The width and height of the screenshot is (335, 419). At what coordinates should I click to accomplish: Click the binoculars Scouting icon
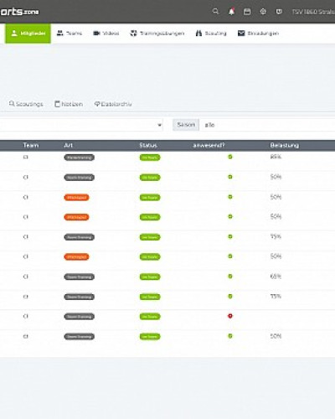[198, 34]
